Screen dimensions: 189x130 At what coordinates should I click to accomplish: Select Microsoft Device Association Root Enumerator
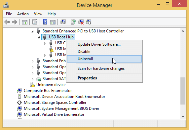coord(64,97)
